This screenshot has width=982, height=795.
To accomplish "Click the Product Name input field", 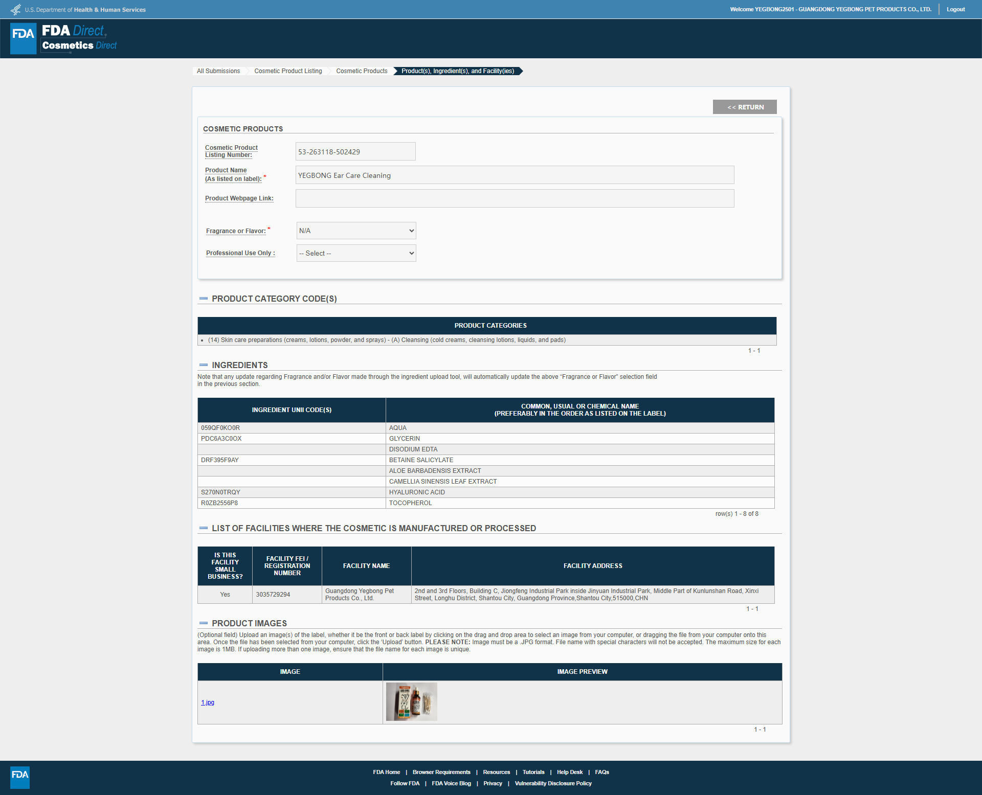I will (515, 175).
